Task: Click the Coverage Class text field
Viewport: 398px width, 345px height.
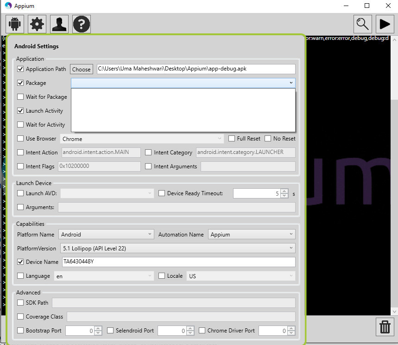Action: (x=181, y=317)
